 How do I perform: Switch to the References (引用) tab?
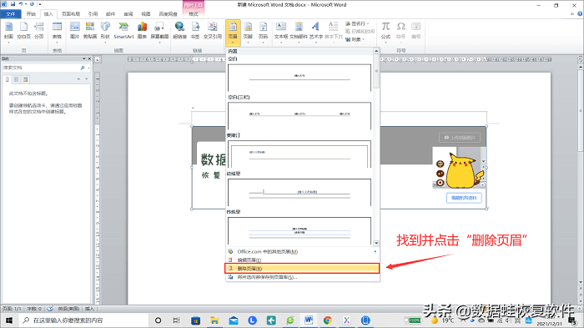(x=93, y=14)
